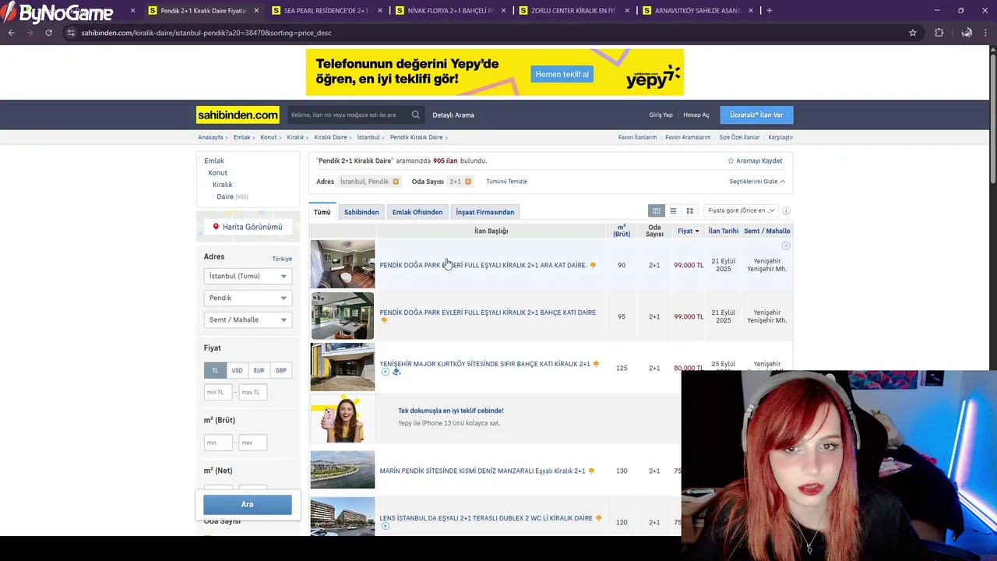Image resolution: width=997 pixels, height=561 pixels.
Task: Select USD currency toggle
Action: coord(237,371)
